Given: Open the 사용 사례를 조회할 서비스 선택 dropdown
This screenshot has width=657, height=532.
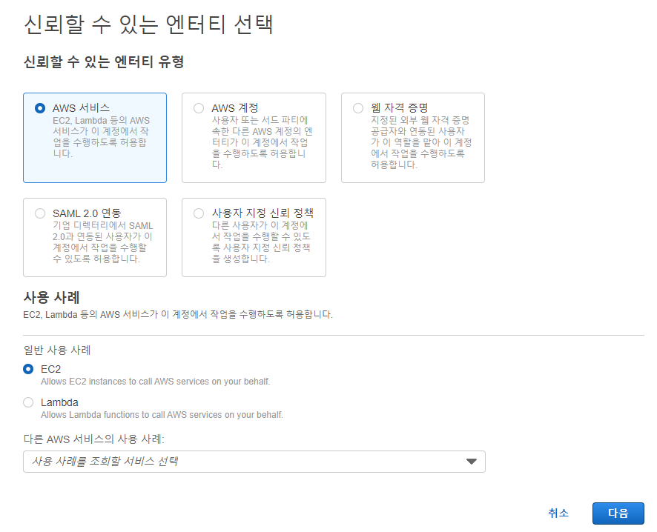Looking at the screenshot, I should tap(254, 462).
